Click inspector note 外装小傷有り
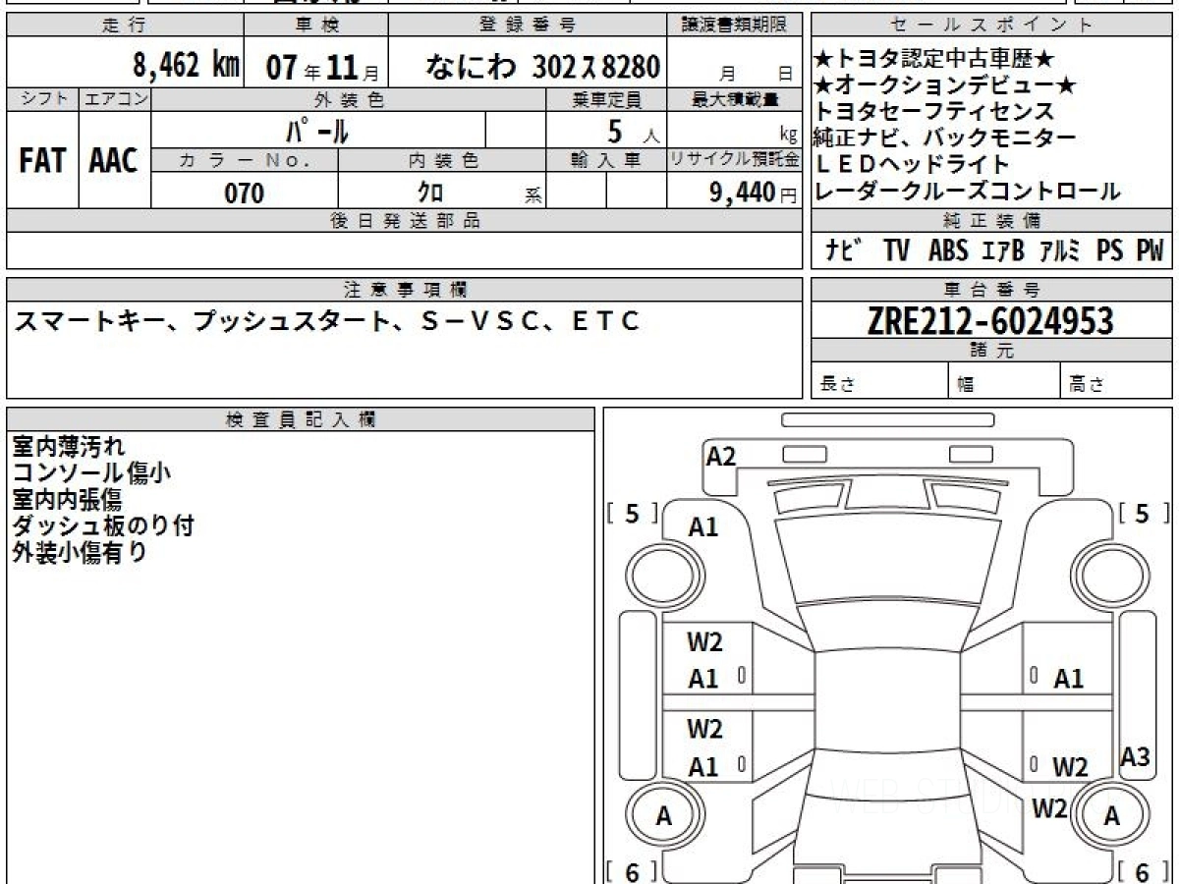Image resolution: width=1179 pixels, height=884 pixels. (x=80, y=553)
